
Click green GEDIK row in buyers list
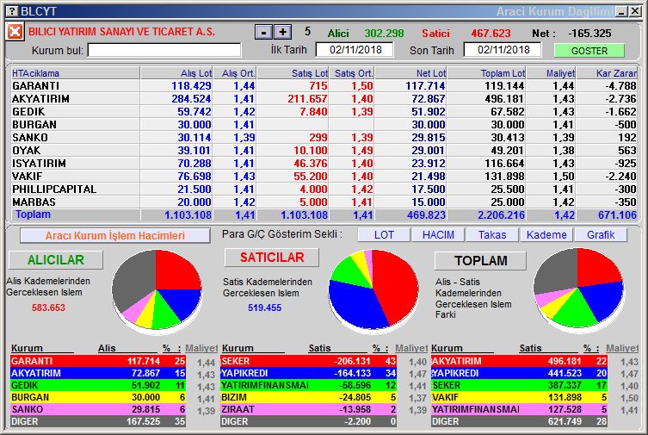click(98, 385)
